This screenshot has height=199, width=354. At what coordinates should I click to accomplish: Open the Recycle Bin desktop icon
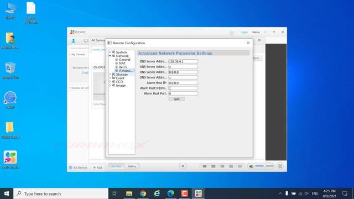(10, 70)
